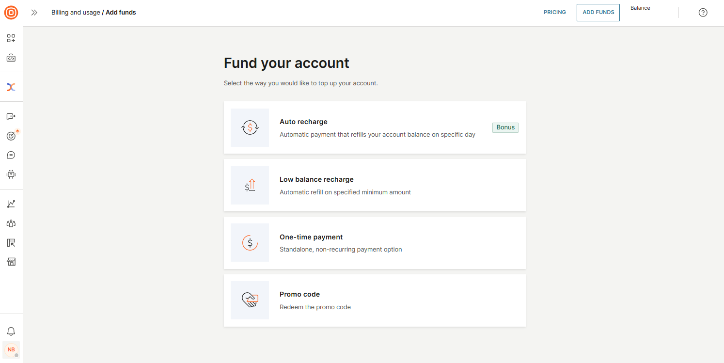Screen dimensions: 724x363
Task: Open the PRICING link
Action: pos(555,13)
